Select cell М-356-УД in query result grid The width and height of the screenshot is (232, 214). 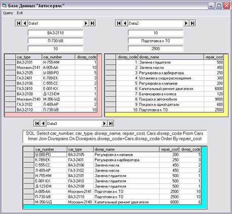point(51,202)
